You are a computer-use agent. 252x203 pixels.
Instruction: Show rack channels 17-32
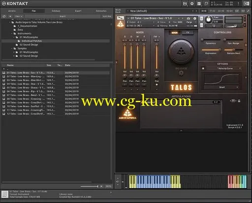[x=212, y=11]
